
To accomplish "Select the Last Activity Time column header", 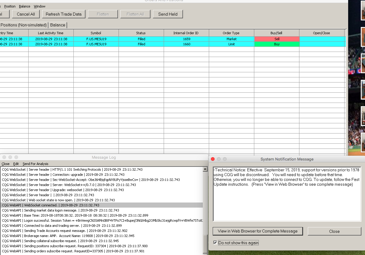I will [51, 33].
